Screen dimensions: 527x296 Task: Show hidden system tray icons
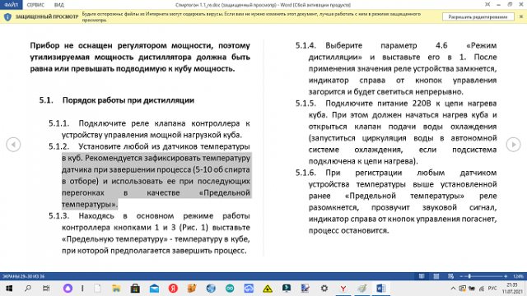tap(453, 289)
